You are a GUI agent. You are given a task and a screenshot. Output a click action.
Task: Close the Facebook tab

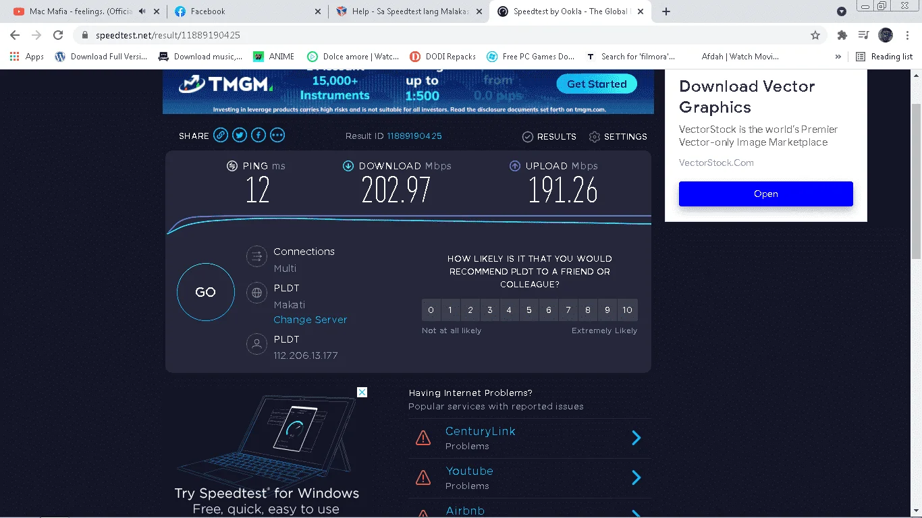coord(318,11)
